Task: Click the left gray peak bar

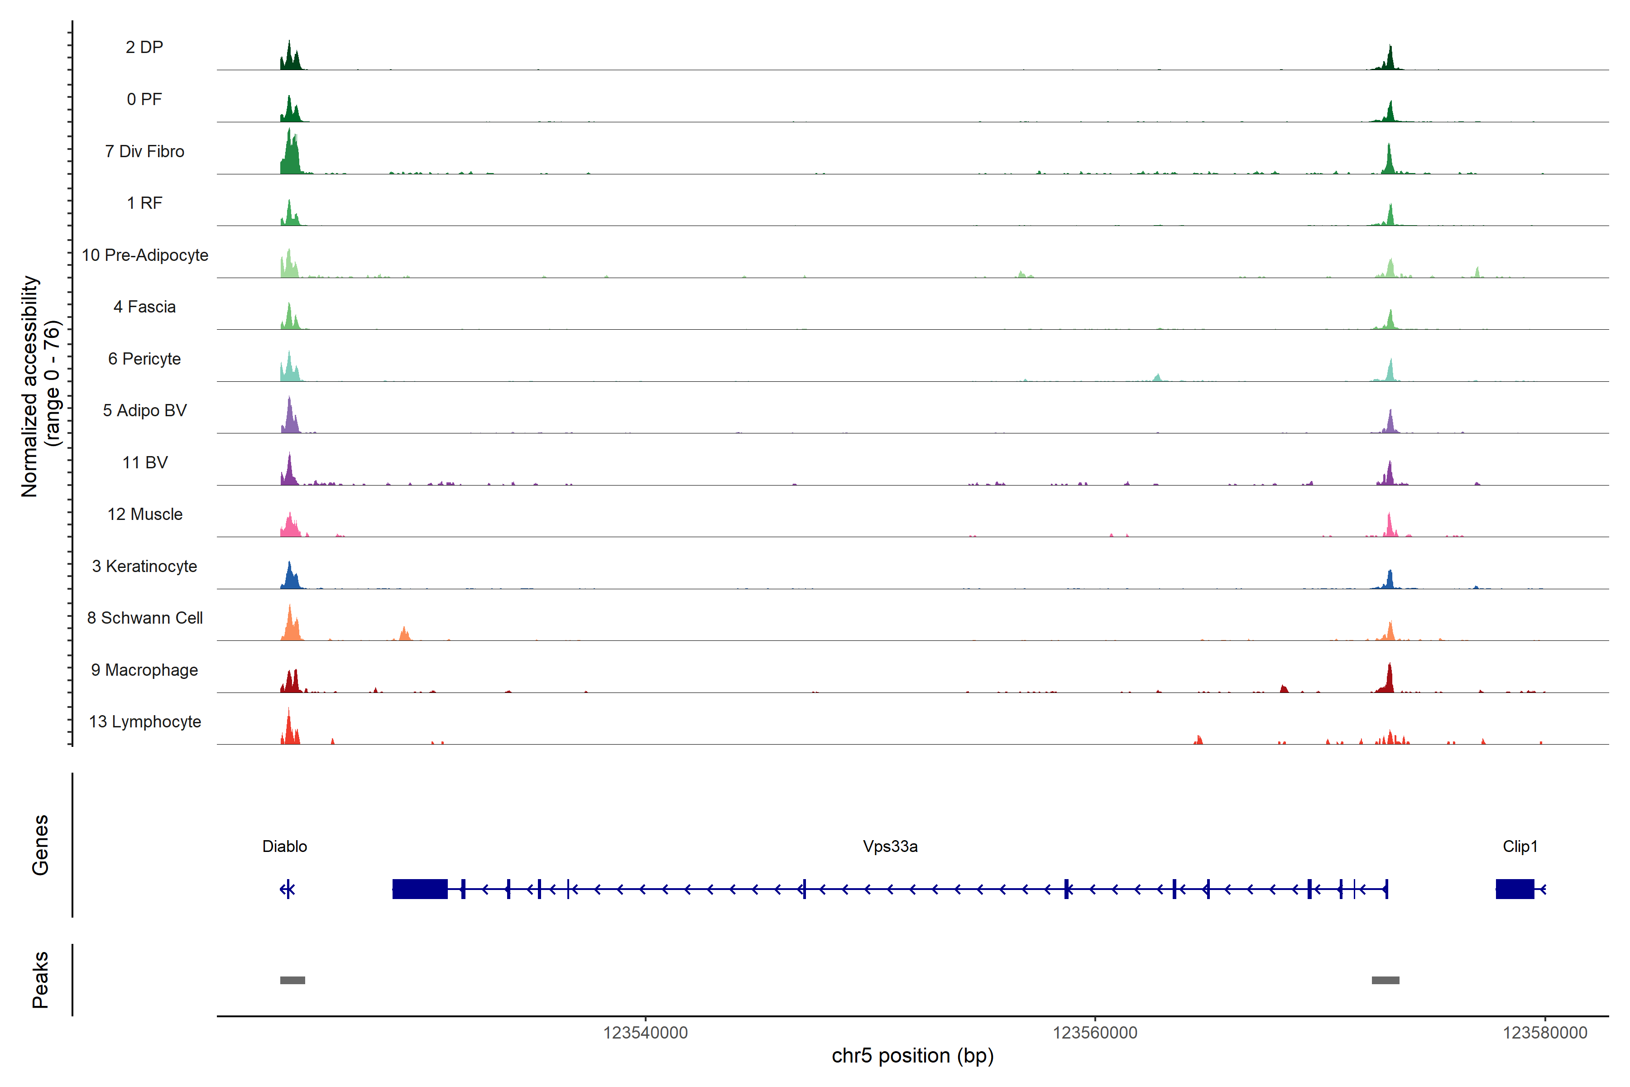Action: 292,980
